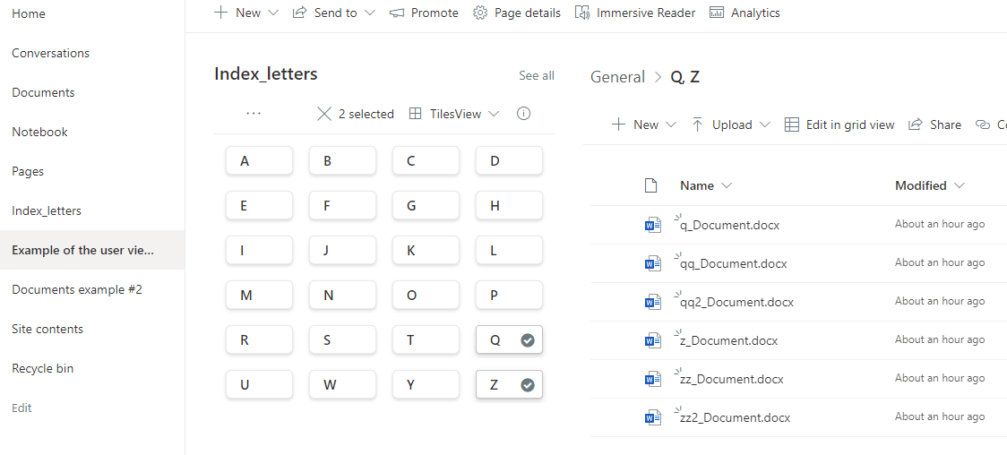Open z_Document.docx file name

(728, 340)
